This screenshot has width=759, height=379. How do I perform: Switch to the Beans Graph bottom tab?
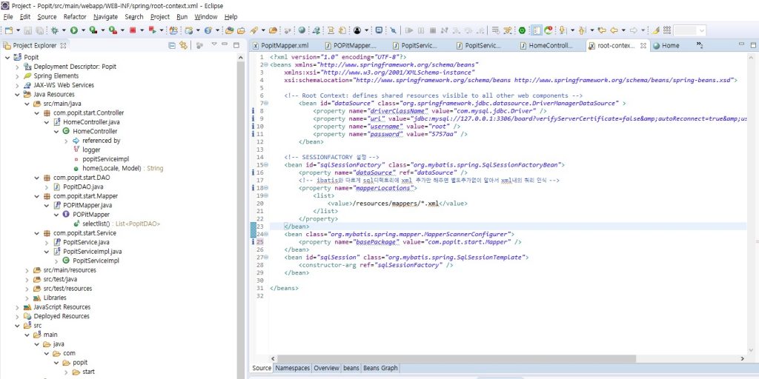coord(381,368)
